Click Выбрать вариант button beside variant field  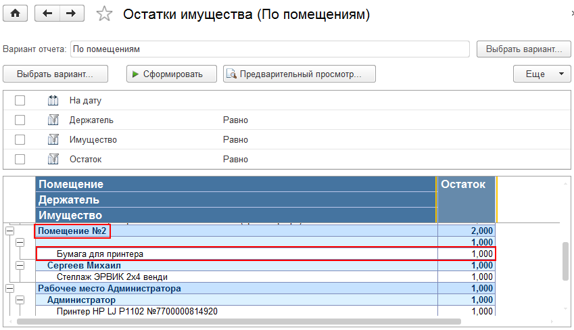point(523,49)
